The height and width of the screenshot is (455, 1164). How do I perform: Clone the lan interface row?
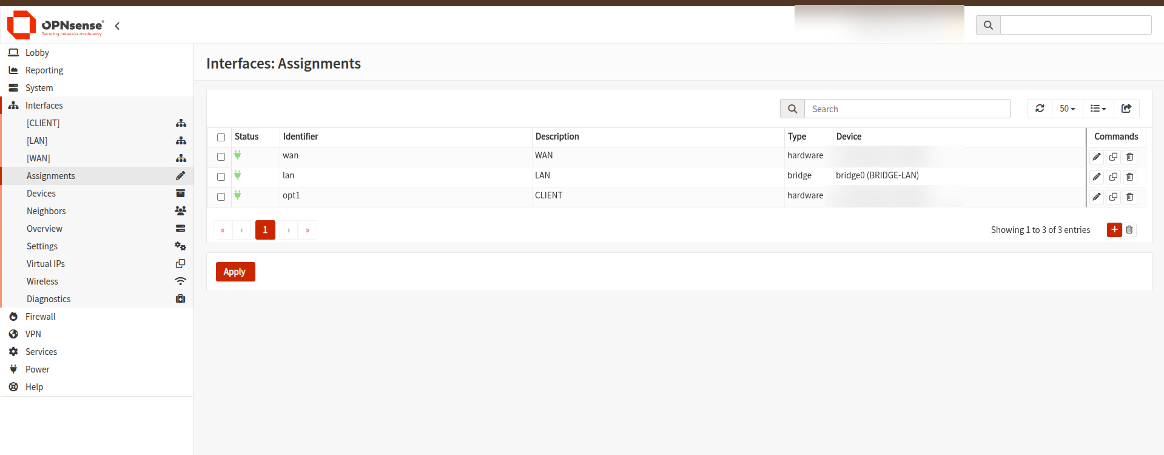[x=1113, y=177]
